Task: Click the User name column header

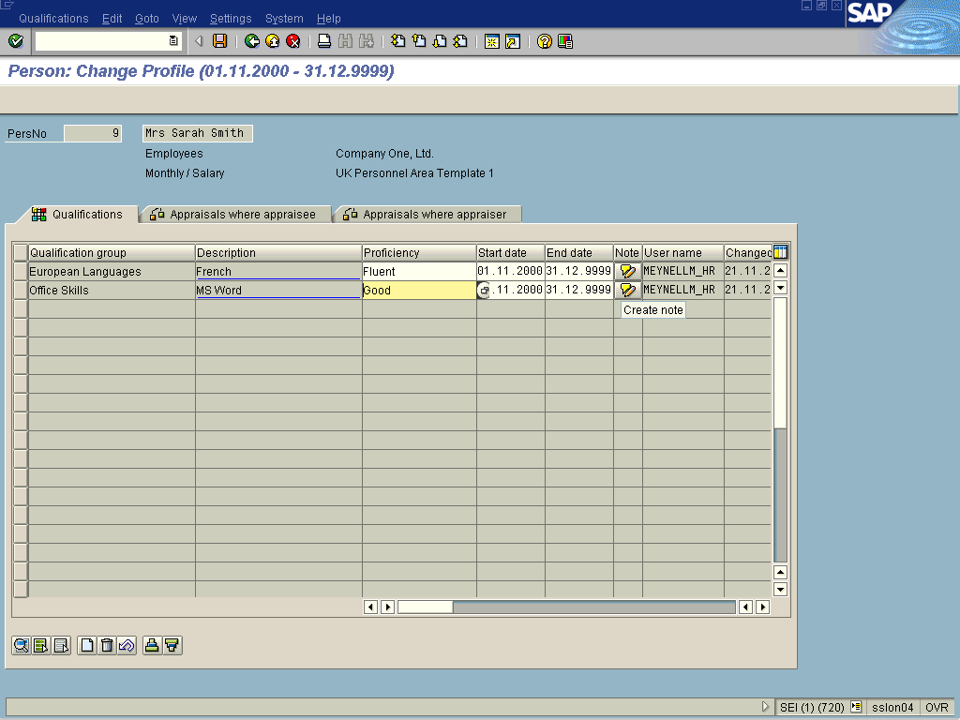Action: point(683,253)
